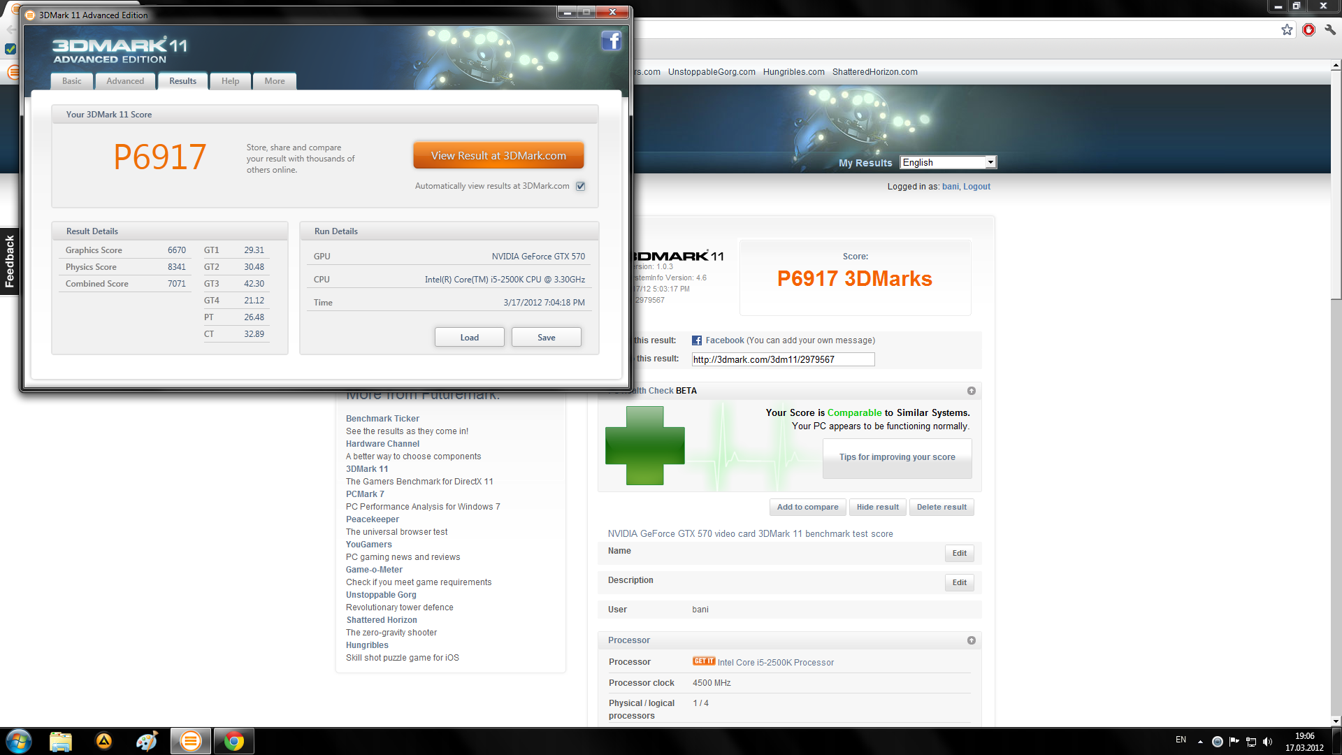The width and height of the screenshot is (1342, 755).
Task: Open the red ad blocker extension icon
Action: [1308, 29]
